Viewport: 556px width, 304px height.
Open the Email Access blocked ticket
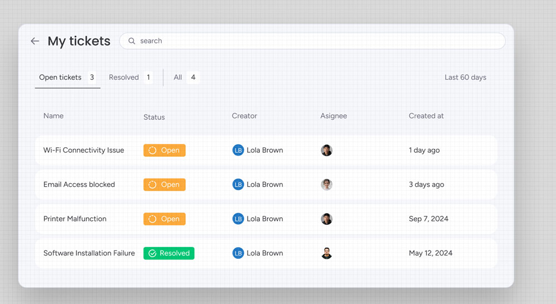pos(79,185)
